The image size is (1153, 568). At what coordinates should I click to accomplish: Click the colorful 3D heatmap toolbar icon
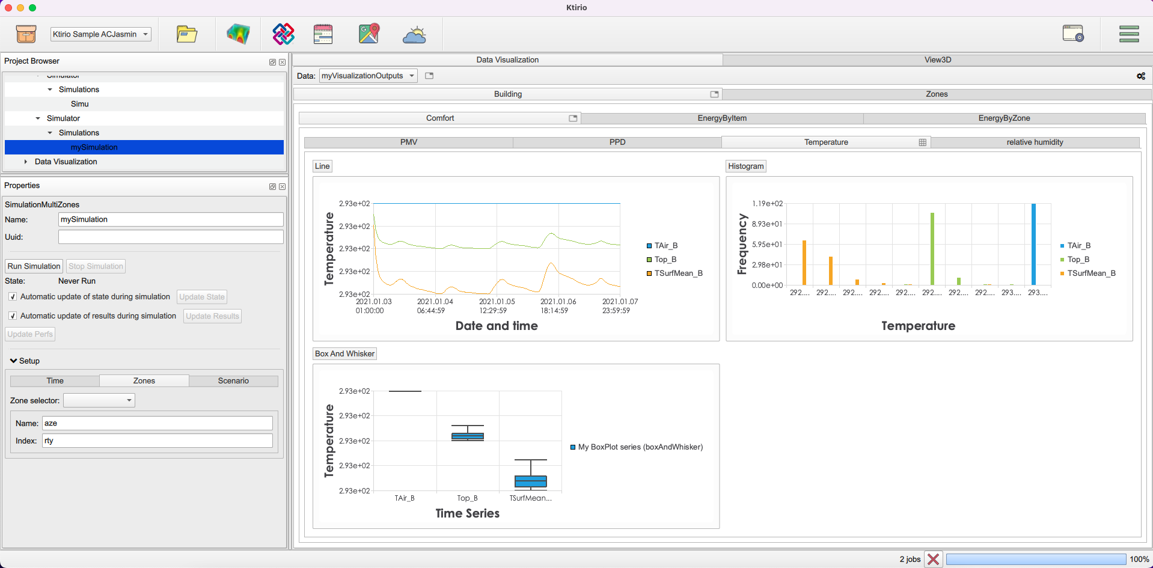238,34
